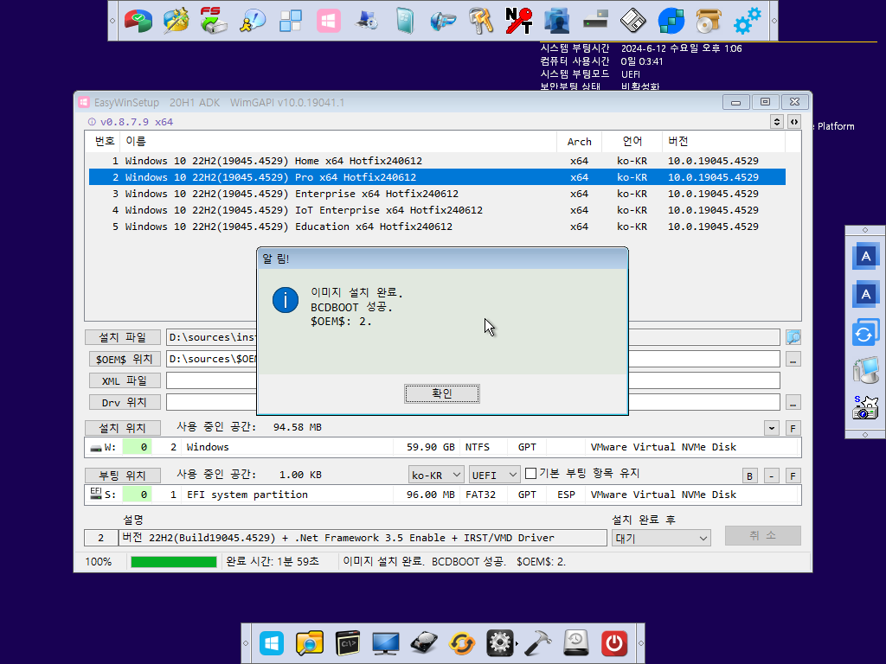Launch the blue circle with teal squares icon
The height and width of the screenshot is (664, 886).
[671, 21]
